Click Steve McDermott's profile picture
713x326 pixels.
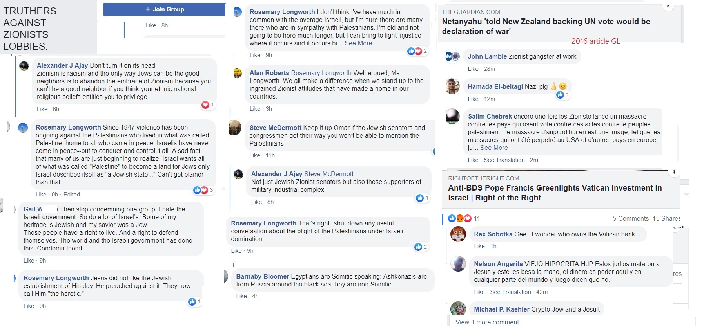pos(235,128)
